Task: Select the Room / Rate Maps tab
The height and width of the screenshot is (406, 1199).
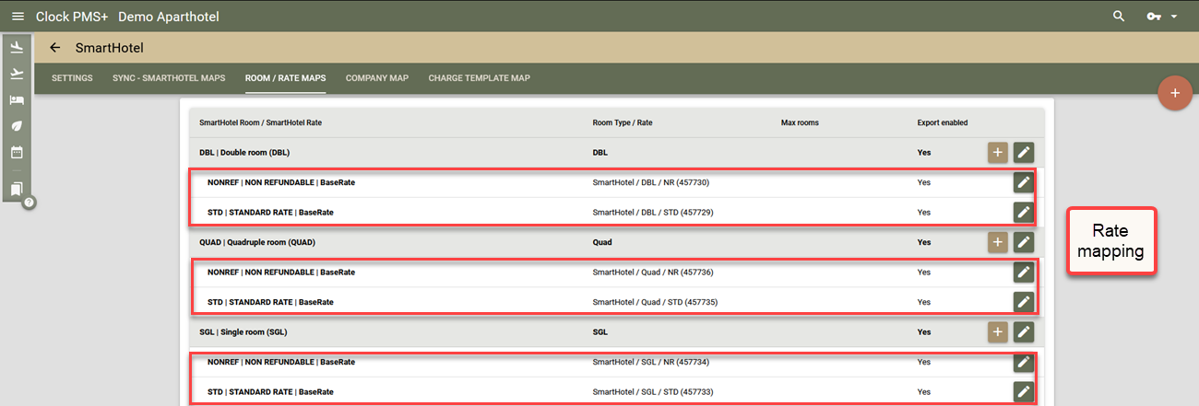Action: click(x=286, y=78)
